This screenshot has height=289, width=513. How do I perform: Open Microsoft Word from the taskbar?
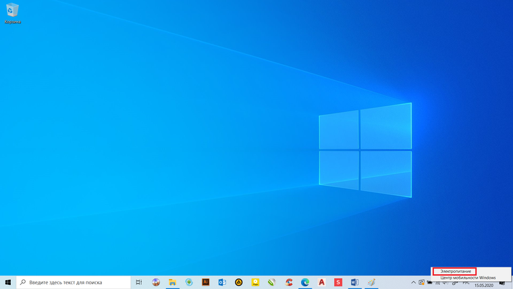coord(354,282)
